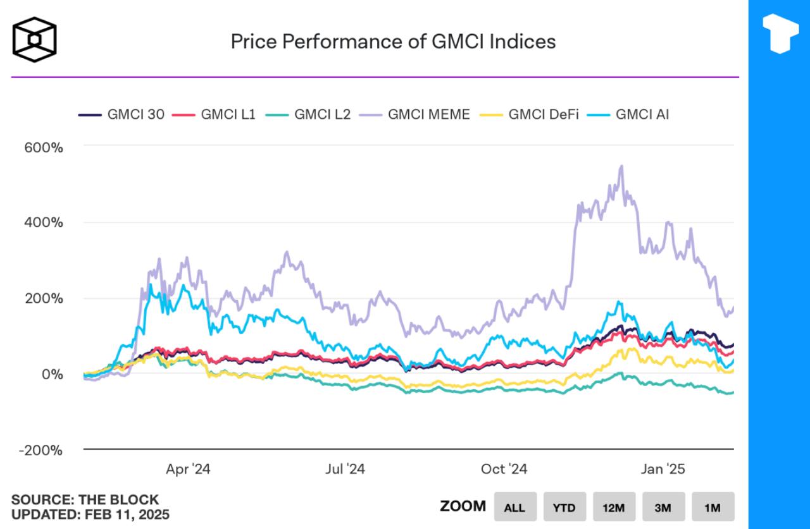Click the Jan '25 axis label
The width and height of the screenshot is (810, 529).
662,469
